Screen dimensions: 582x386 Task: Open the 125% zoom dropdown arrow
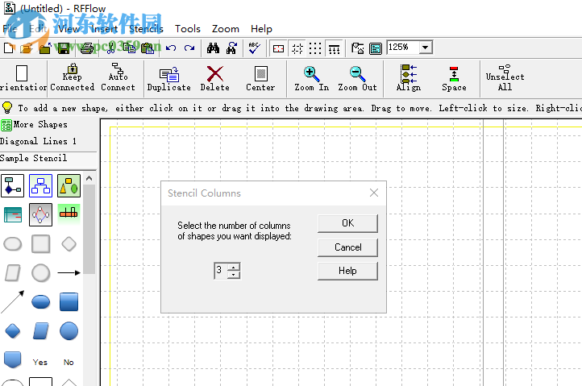pos(426,47)
